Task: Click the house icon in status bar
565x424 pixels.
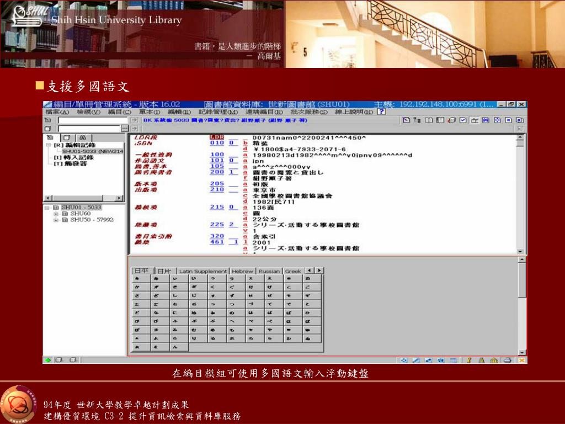Action: (494, 360)
